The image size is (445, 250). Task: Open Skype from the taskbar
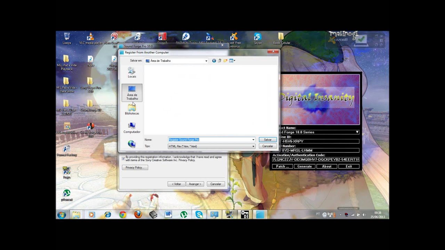click(199, 215)
